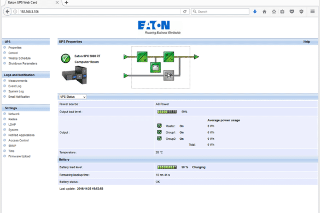Viewport: 320px width, 213px height.
Task: Open the Firefox hamburger menu
Action: 312,11
